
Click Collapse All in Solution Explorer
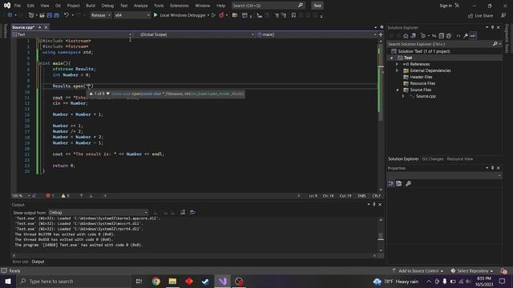click(x=441, y=36)
